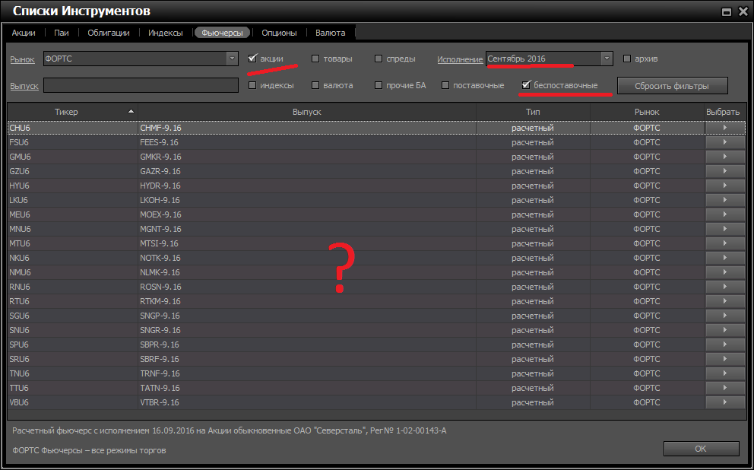
Task: Switch to the Облигации tab
Action: [109, 33]
